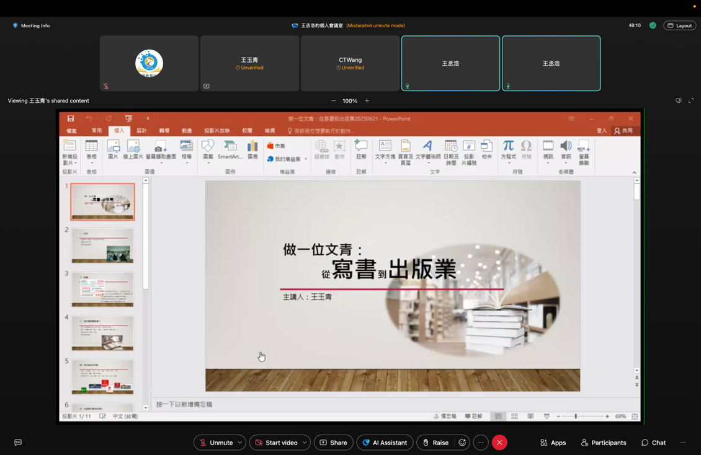
Task: Expand audio options arrow beside Unmute
Action: [240, 443]
